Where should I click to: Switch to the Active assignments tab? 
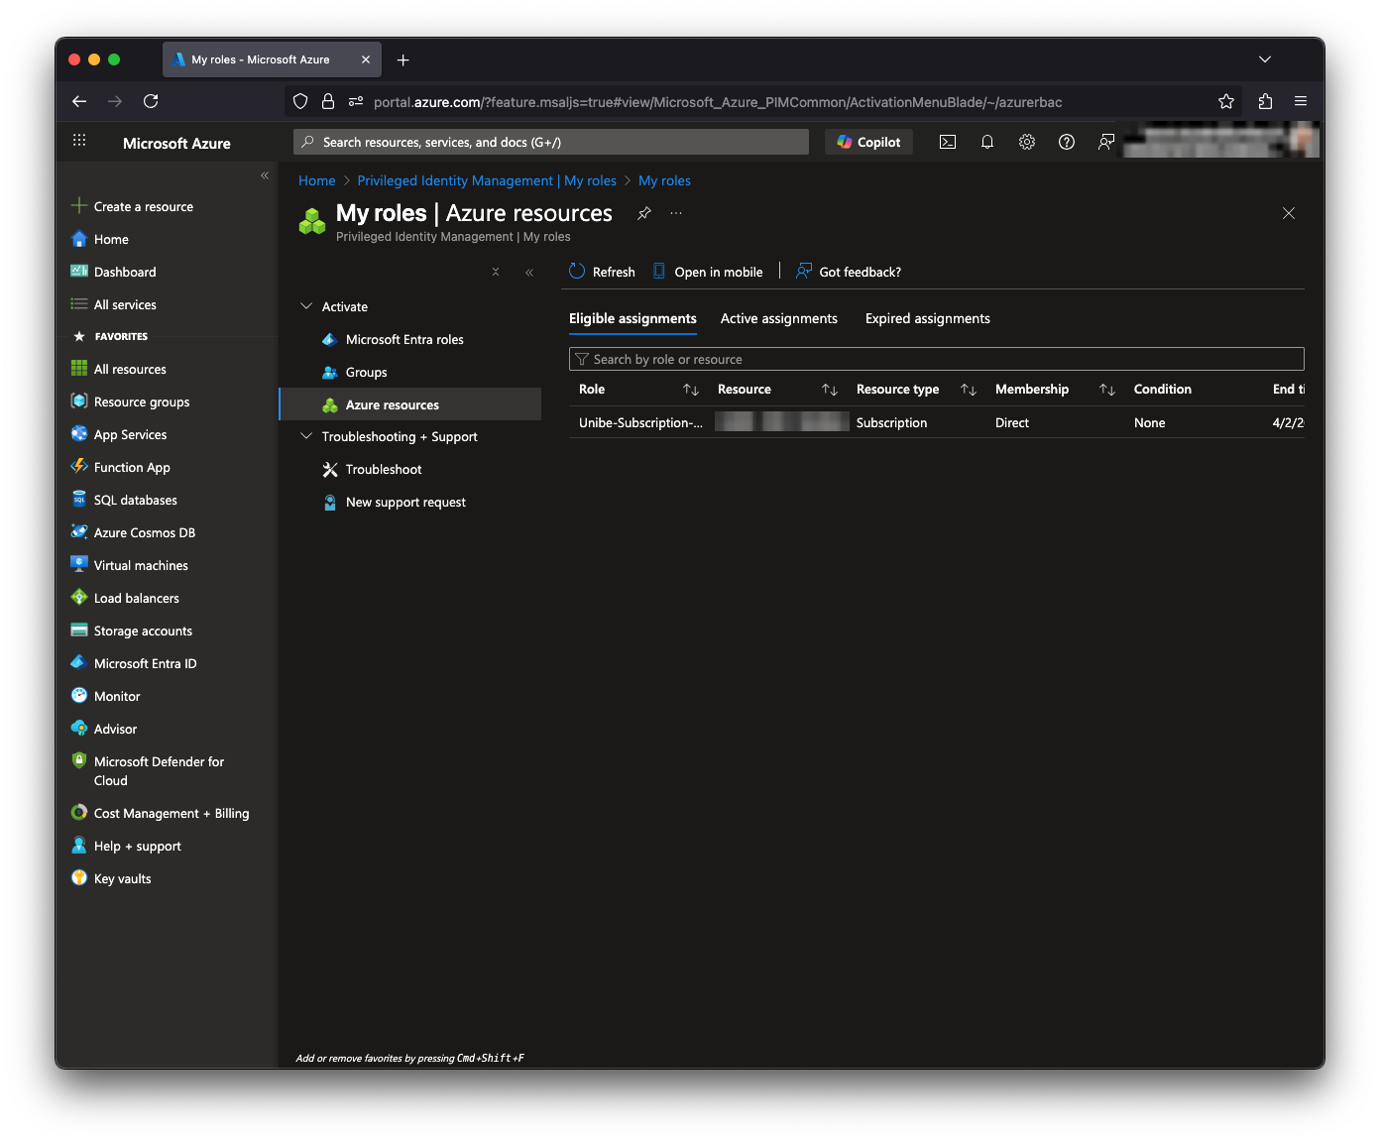pos(778,318)
